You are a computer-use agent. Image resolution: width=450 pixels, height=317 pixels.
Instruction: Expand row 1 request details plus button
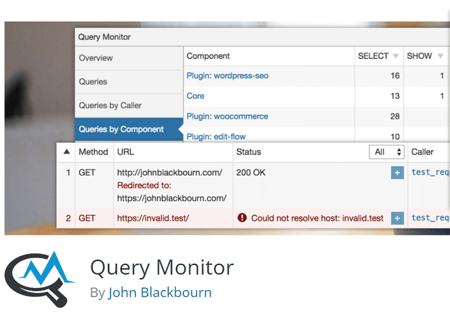397,173
